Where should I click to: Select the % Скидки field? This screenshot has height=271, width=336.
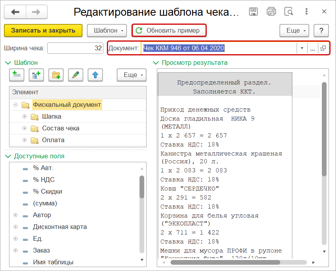click(x=48, y=192)
